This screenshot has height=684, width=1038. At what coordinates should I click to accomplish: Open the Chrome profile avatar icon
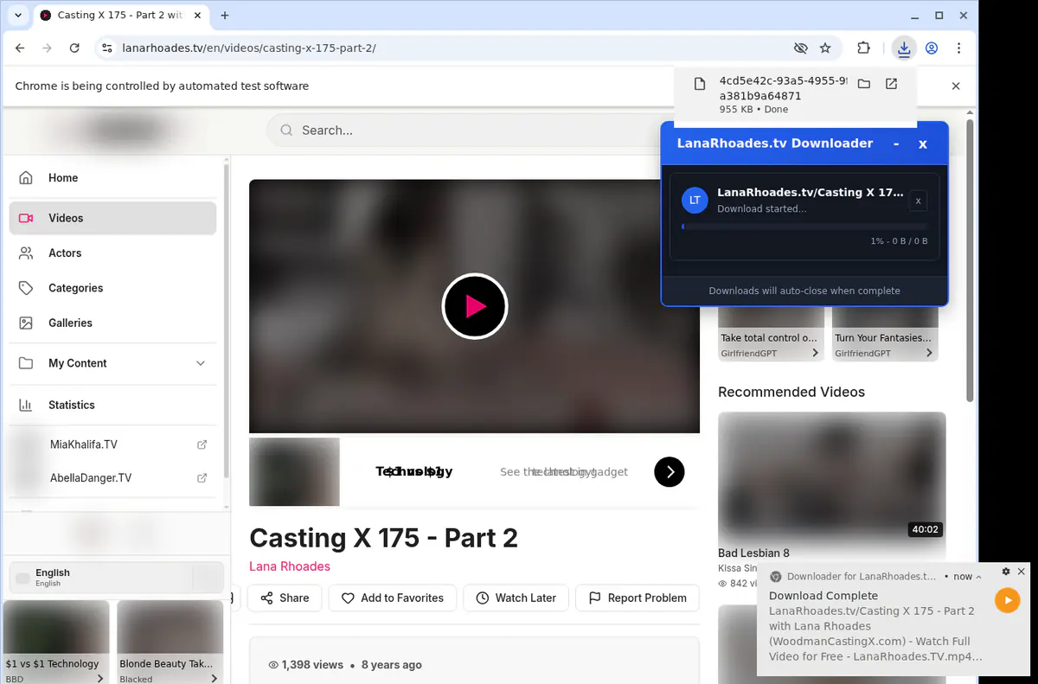[932, 48]
